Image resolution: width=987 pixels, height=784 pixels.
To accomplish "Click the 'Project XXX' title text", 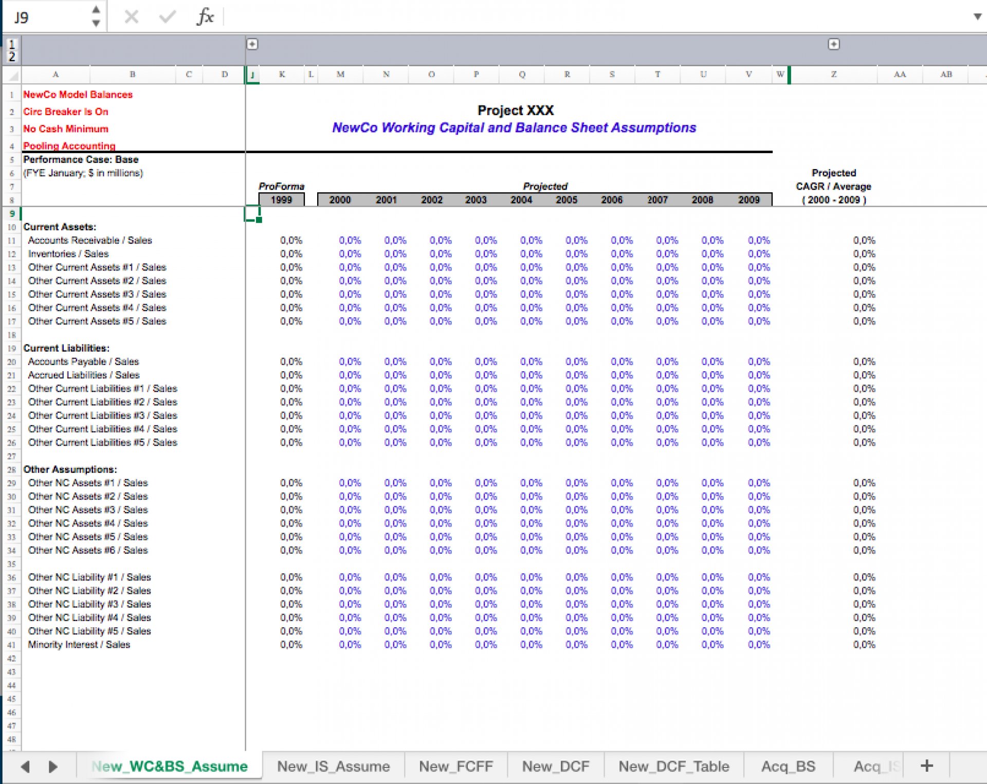I will [x=516, y=110].
